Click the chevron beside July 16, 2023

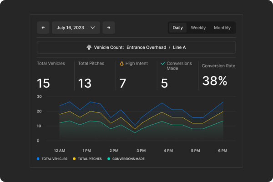click(x=93, y=27)
